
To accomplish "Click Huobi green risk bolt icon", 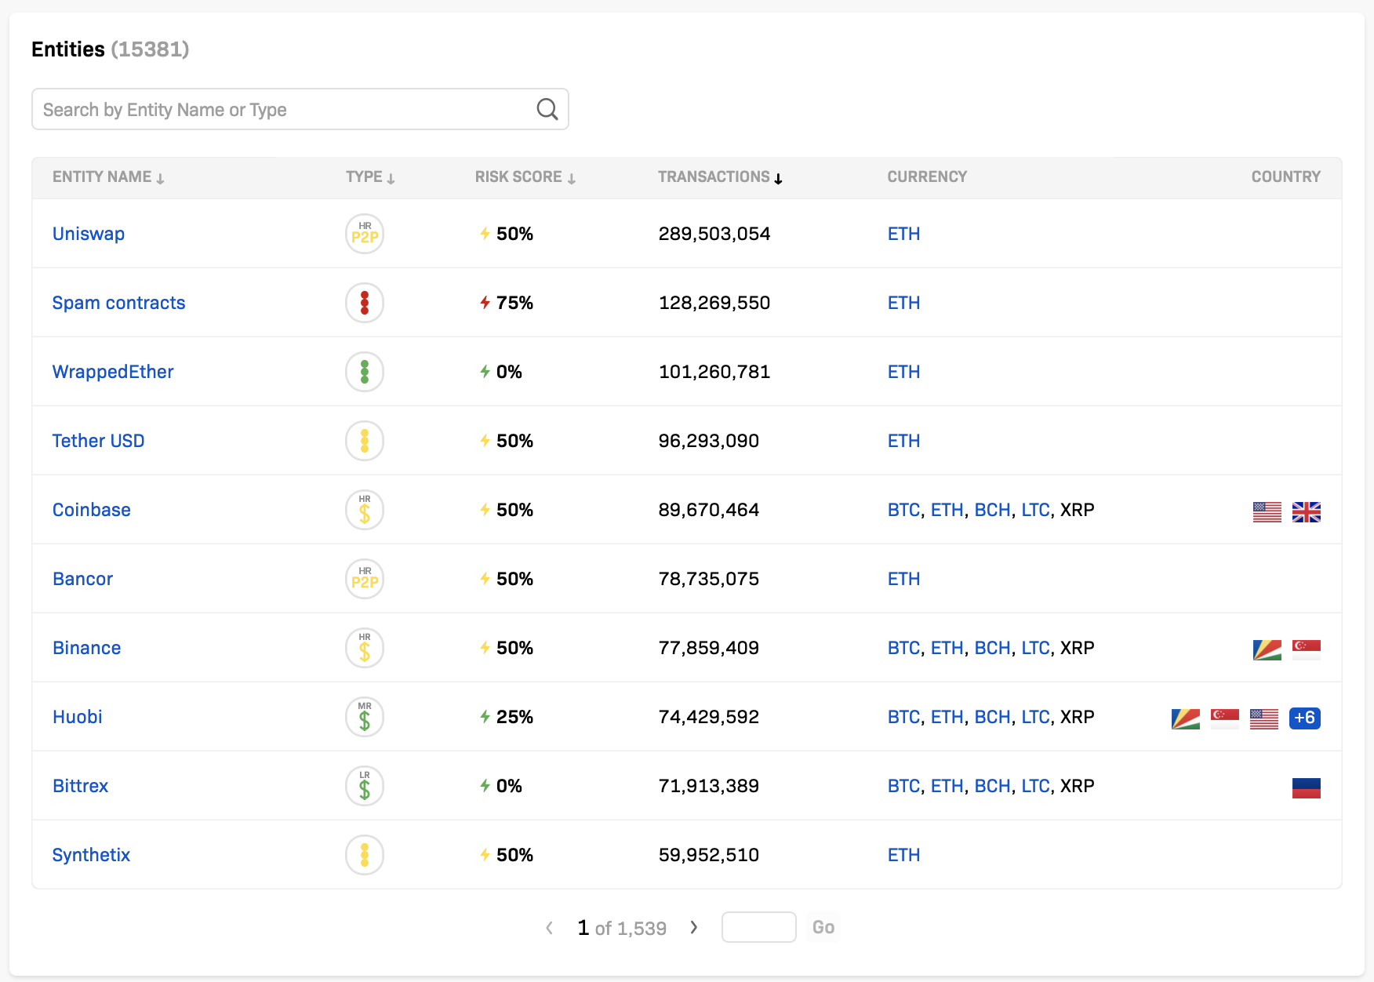I will (x=485, y=717).
